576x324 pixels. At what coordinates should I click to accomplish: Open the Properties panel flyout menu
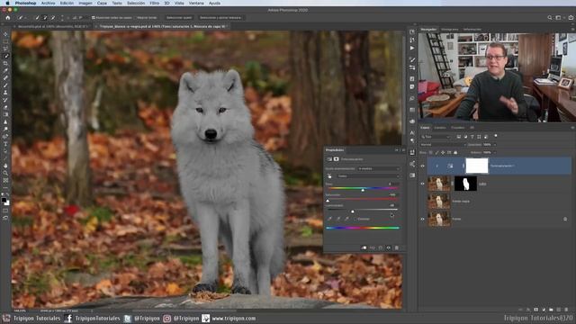(x=403, y=150)
